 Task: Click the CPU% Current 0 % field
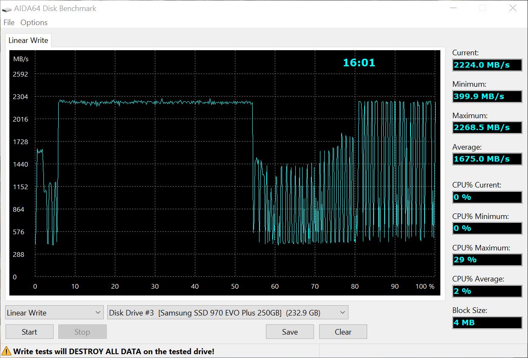coord(487,197)
